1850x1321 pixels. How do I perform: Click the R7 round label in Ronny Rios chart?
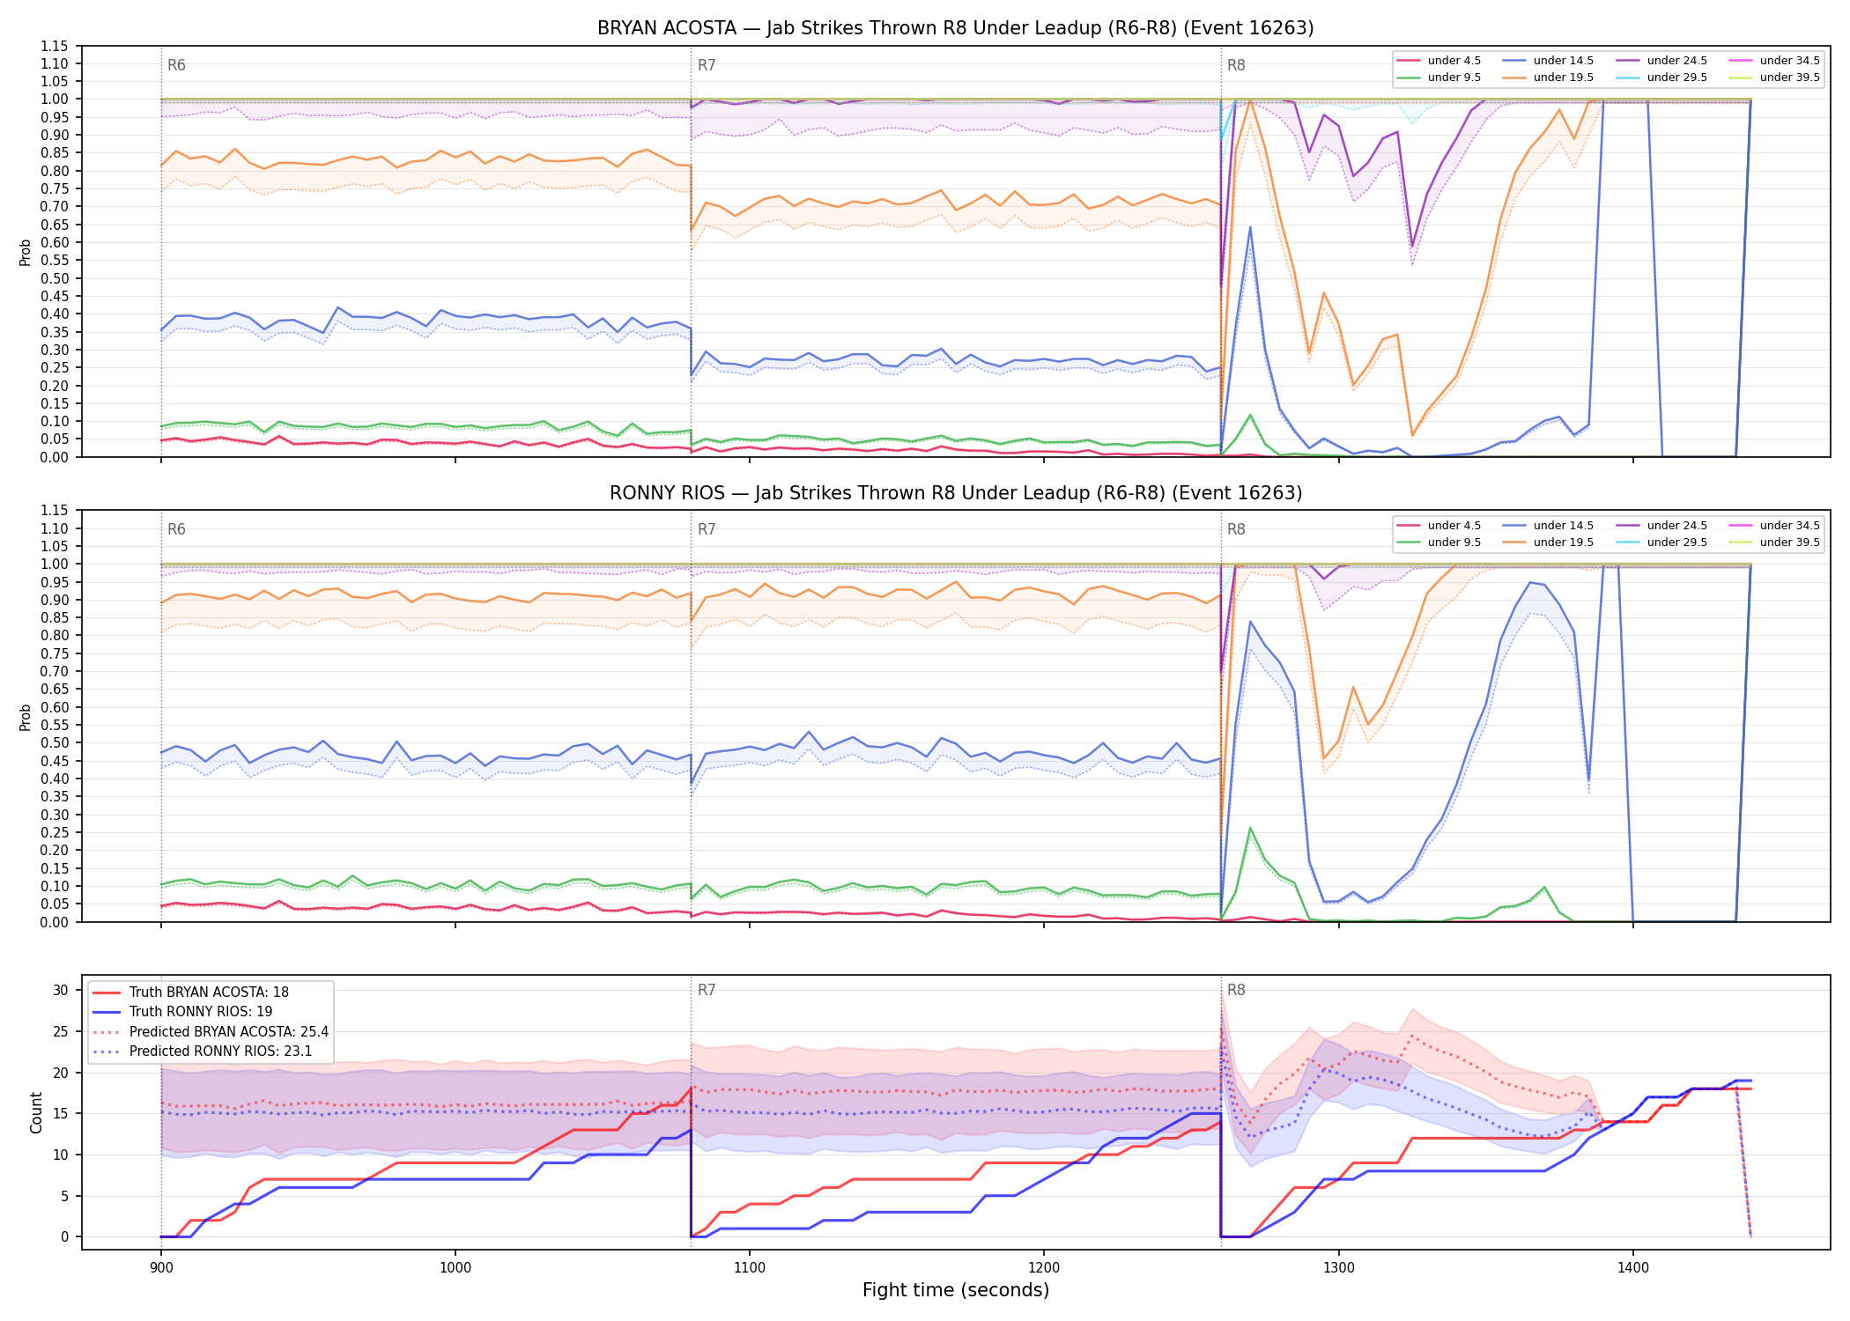click(x=707, y=529)
